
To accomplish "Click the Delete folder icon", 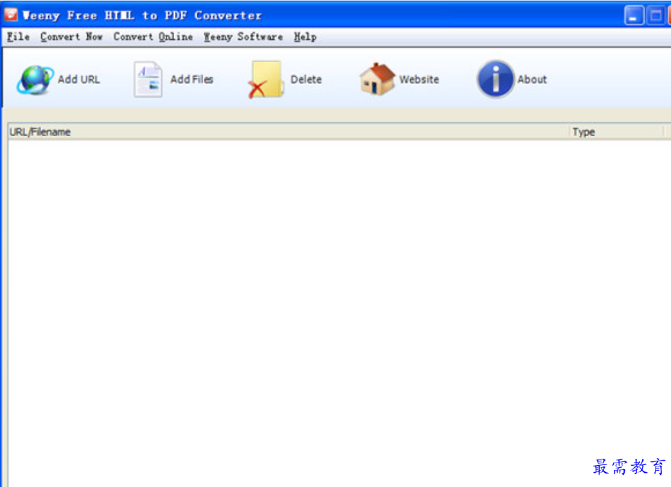I will tap(265, 80).
